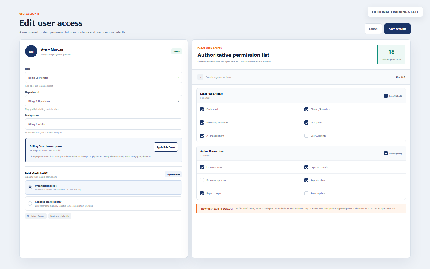Click Save account button
Viewport: 430px width, 269px height.
[x=397, y=29]
